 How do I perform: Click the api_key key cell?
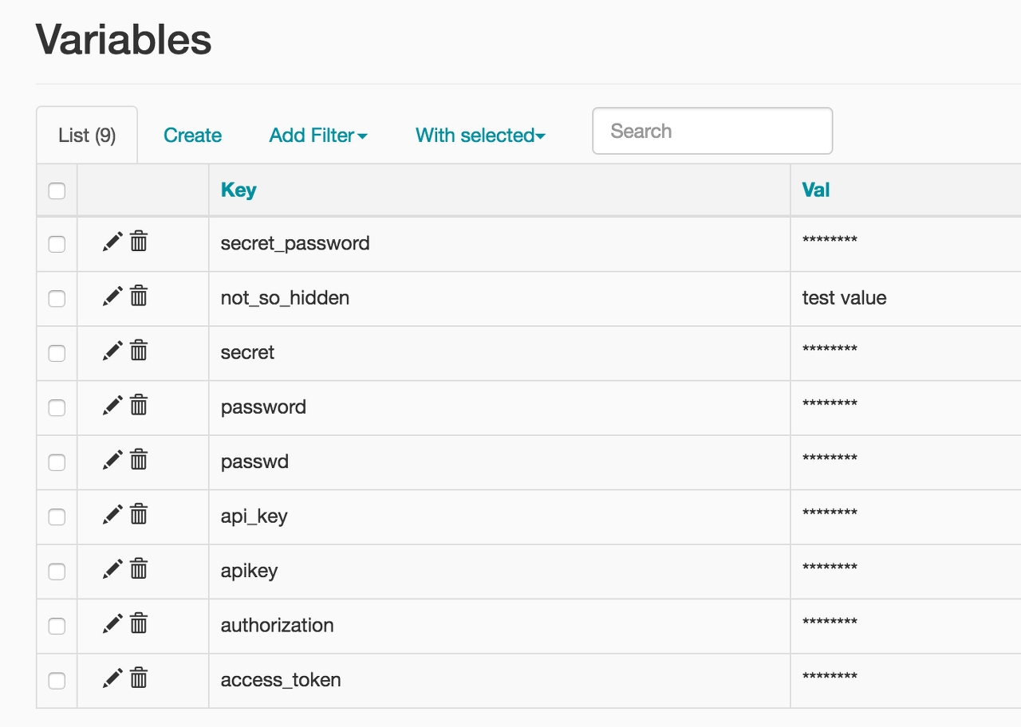pyautogui.click(x=499, y=517)
